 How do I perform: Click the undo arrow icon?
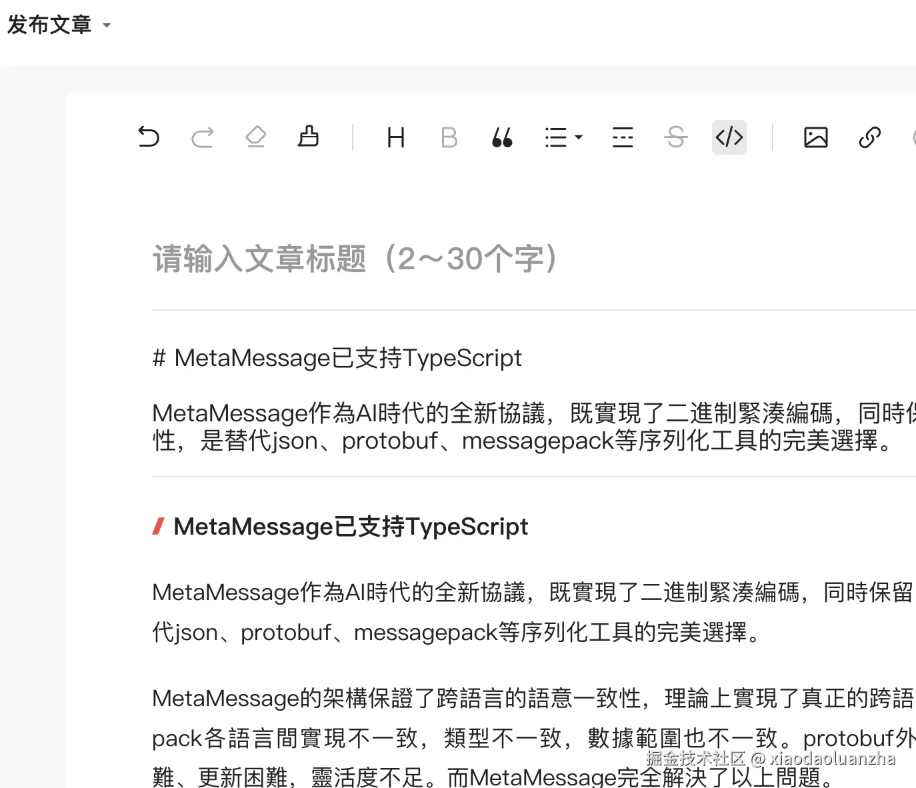pos(149,137)
